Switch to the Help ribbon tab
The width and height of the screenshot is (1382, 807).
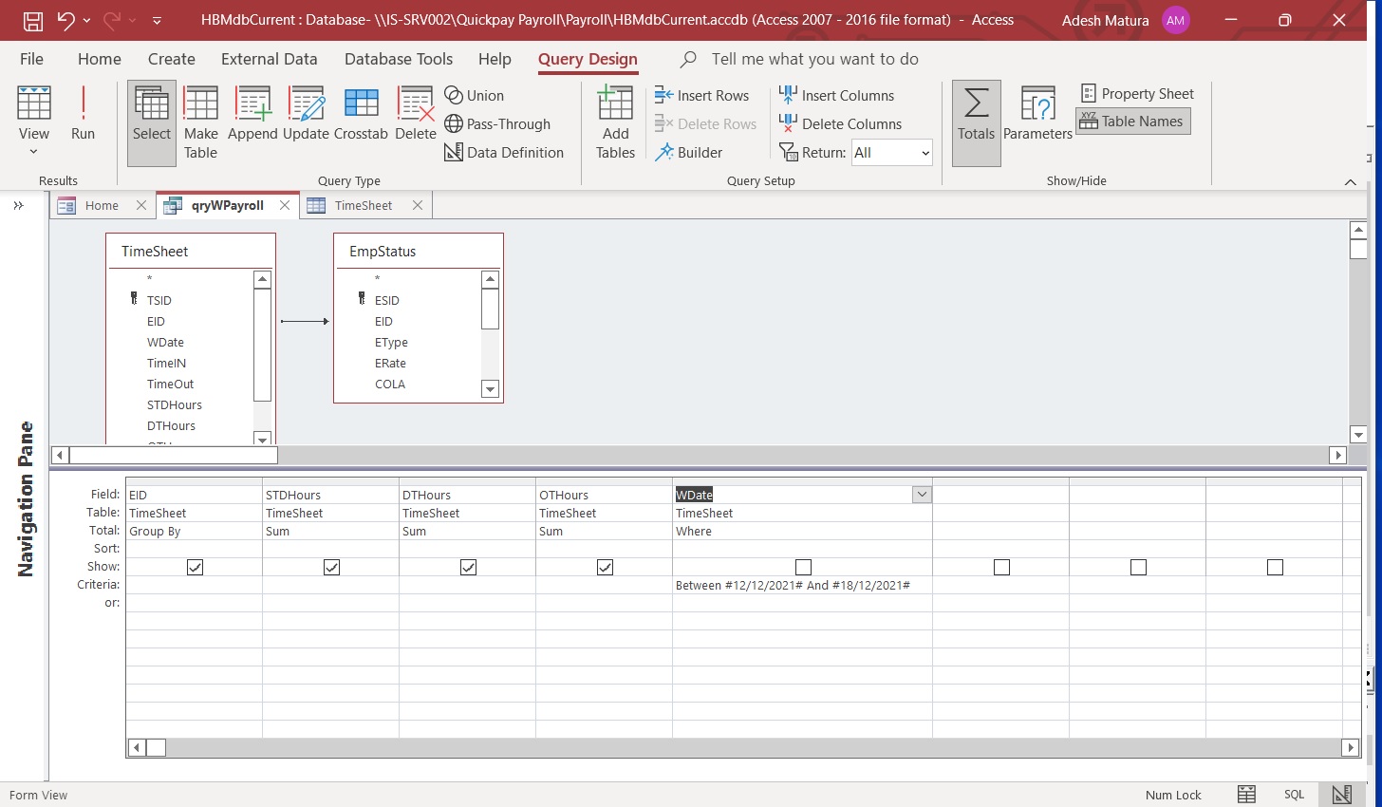[x=495, y=59]
